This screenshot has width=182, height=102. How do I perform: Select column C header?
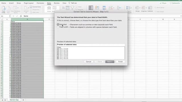(x=49, y=19)
